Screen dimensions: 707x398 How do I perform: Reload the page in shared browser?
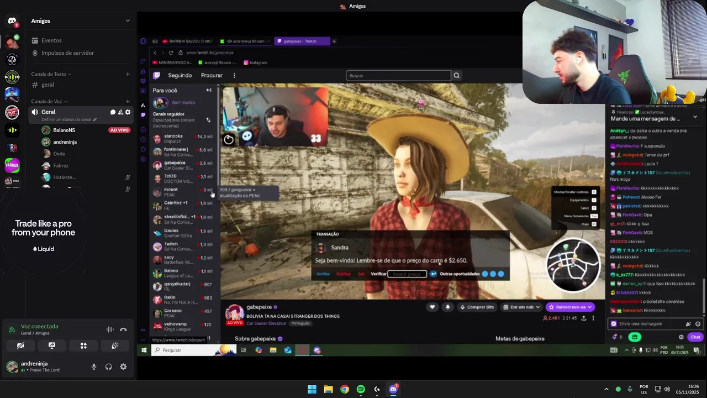coord(171,53)
